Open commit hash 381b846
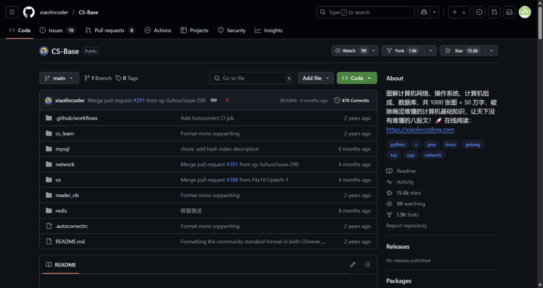The width and height of the screenshot is (543, 288). point(288,101)
